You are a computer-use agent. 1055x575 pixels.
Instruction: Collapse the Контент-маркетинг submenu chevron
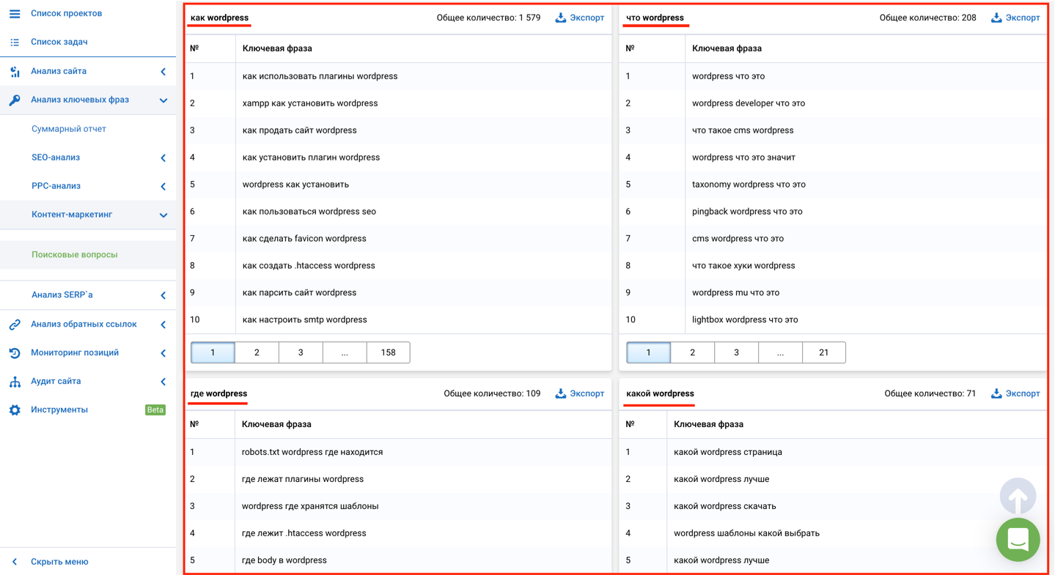click(x=163, y=215)
